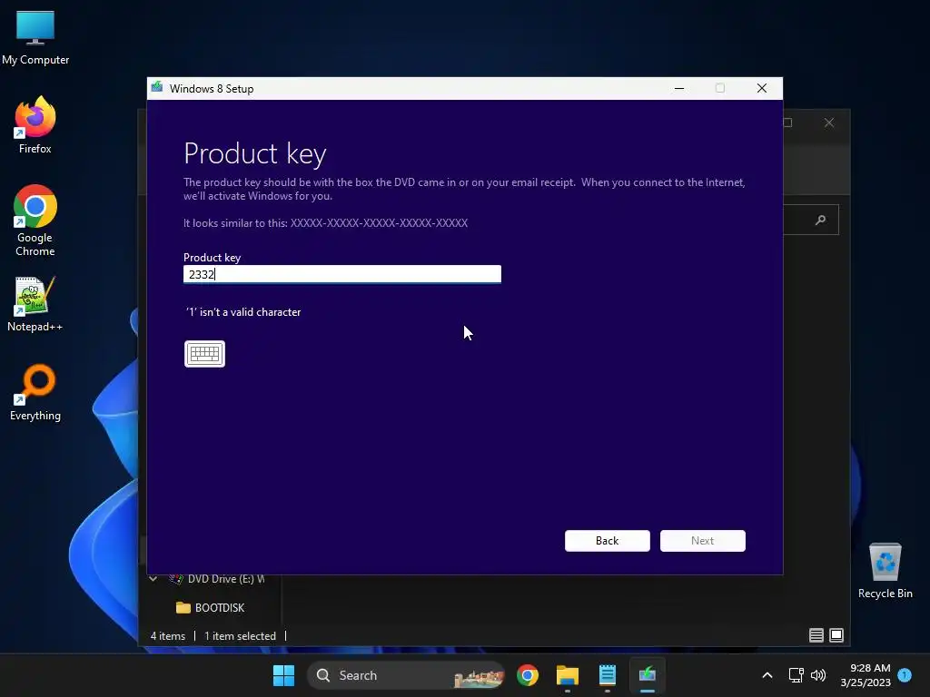Click the Windows 8 Setup title bar icon

coord(157,88)
